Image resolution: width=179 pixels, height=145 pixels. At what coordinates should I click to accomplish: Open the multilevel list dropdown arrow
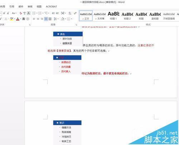tap(49, 13)
